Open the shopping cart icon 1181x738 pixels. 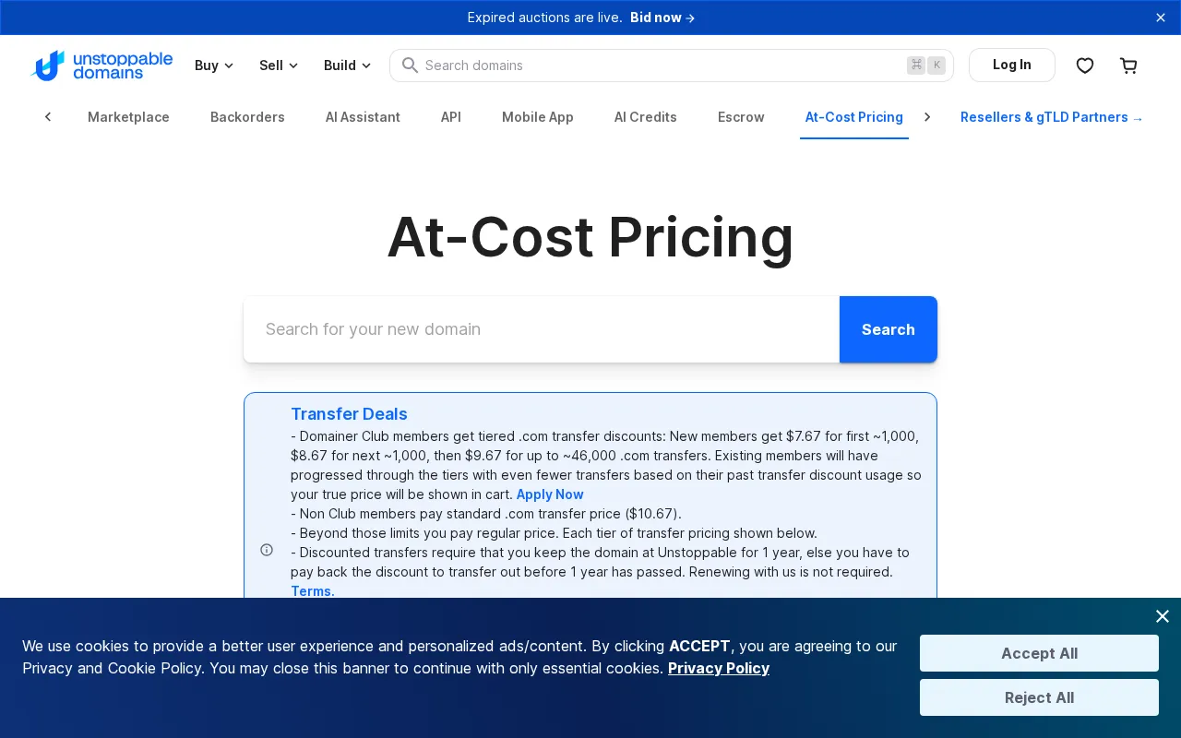(x=1128, y=65)
